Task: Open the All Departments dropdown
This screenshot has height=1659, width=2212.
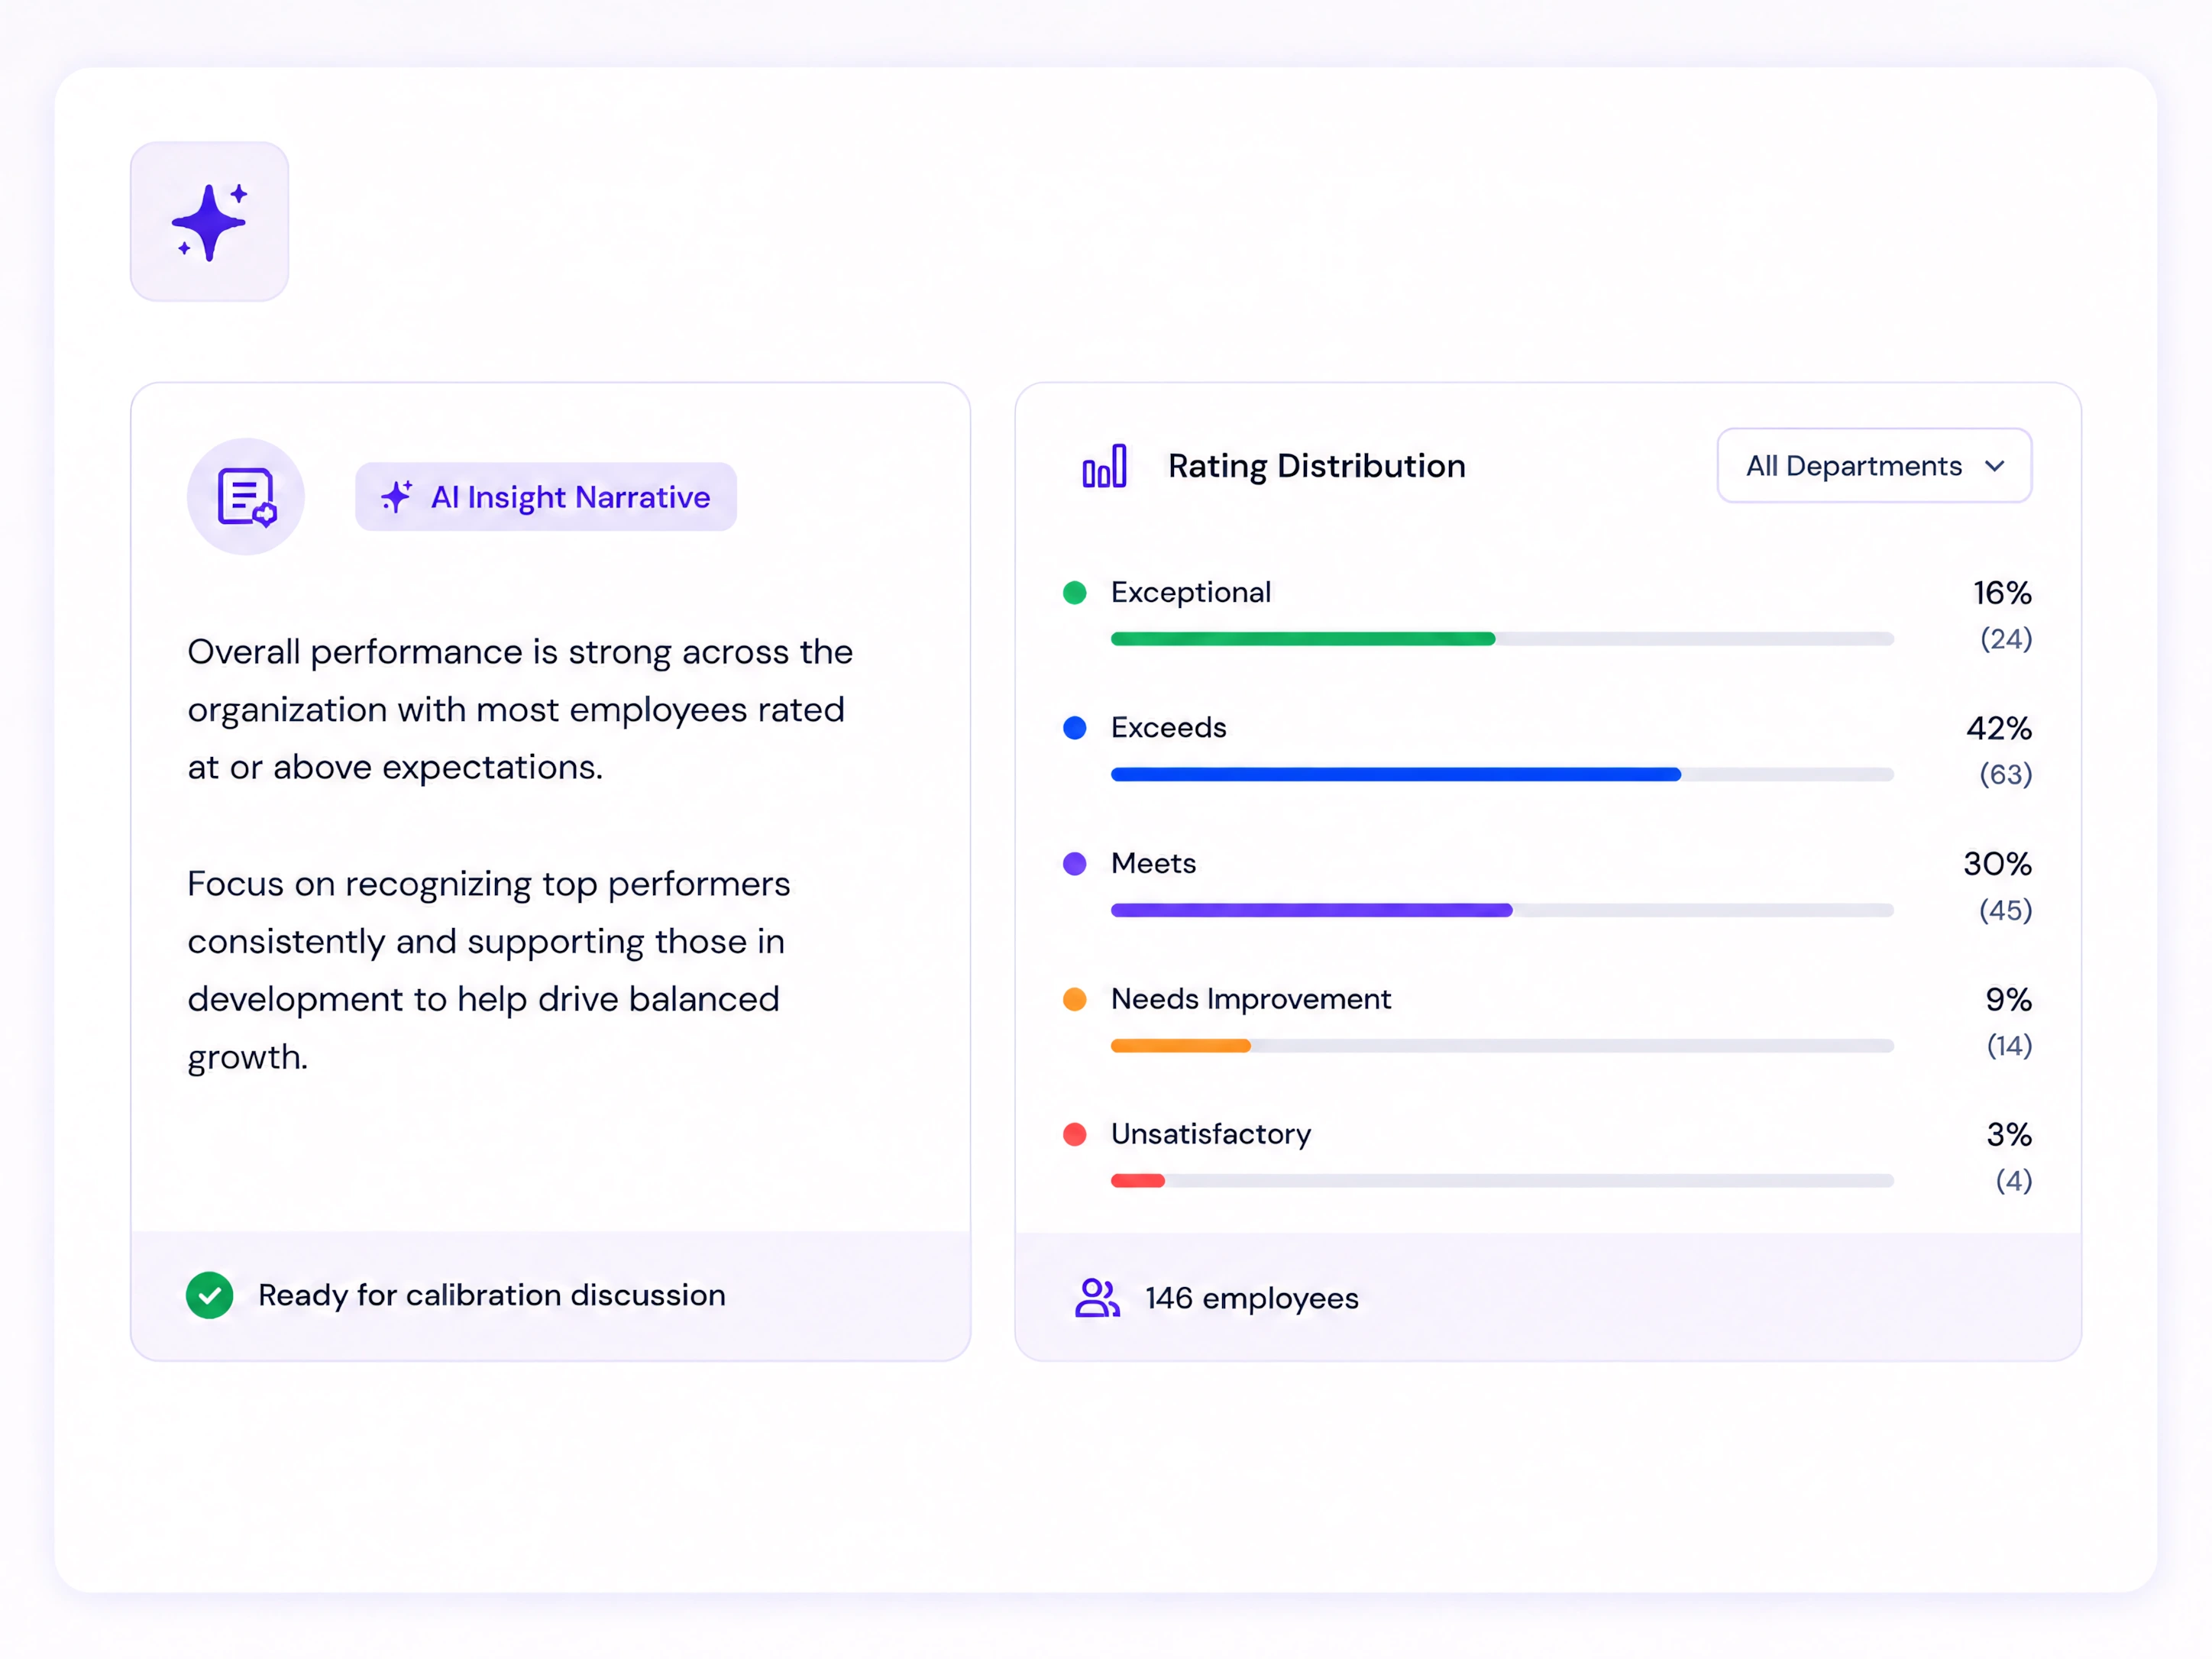Action: (x=1874, y=466)
